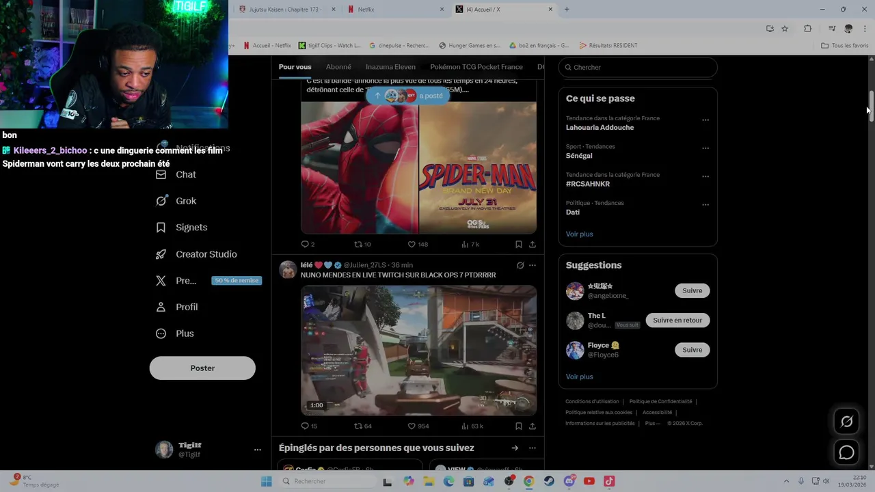Share the Spider-Man trailer post
The height and width of the screenshot is (492, 875).
[533, 244]
